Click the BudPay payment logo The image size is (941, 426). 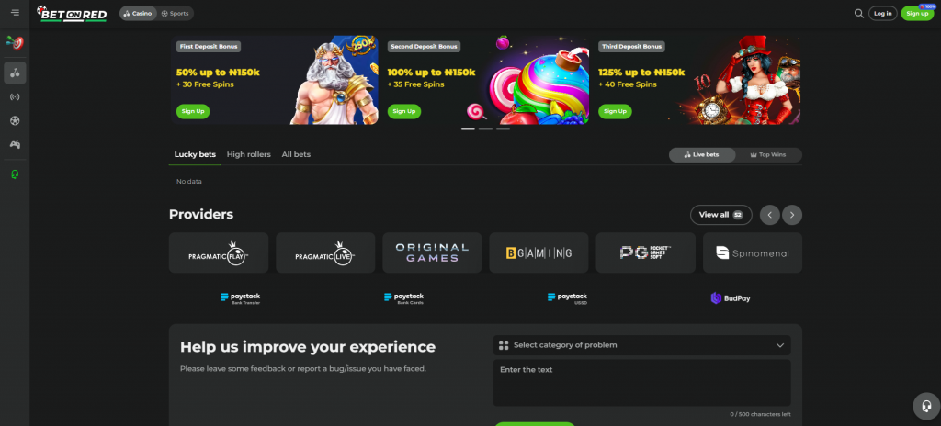pos(731,298)
